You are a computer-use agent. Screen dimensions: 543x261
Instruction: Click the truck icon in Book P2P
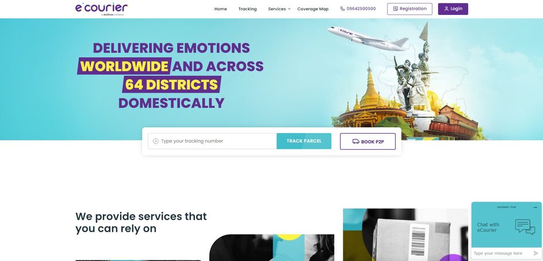tap(356, 142)
